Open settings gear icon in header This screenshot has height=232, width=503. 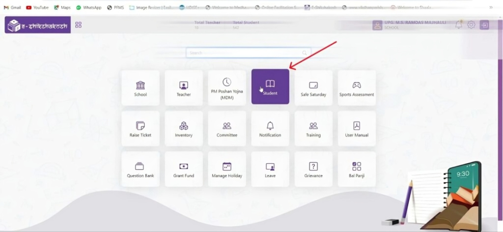(x=471, y=25)
